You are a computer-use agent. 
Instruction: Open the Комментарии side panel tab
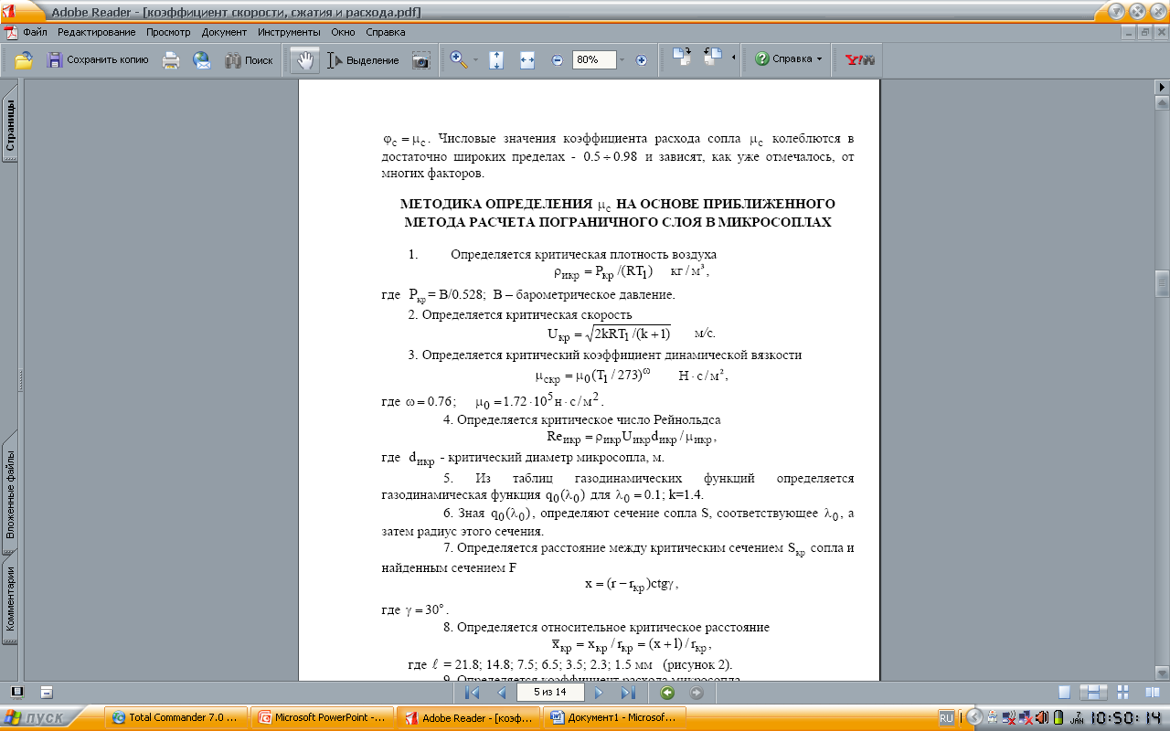pos(10,599)
